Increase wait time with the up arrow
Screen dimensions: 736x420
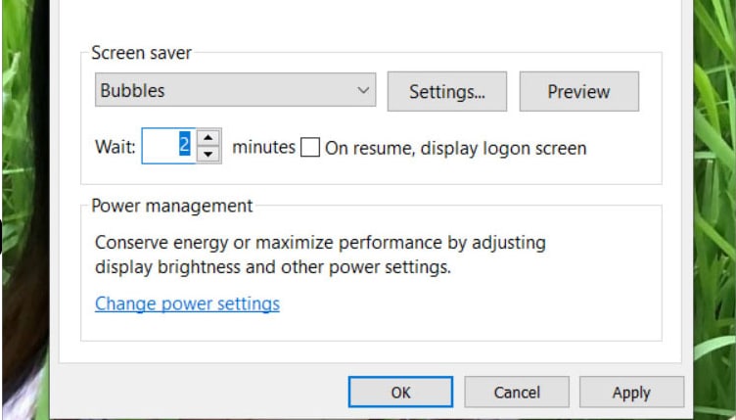point(208,138)
